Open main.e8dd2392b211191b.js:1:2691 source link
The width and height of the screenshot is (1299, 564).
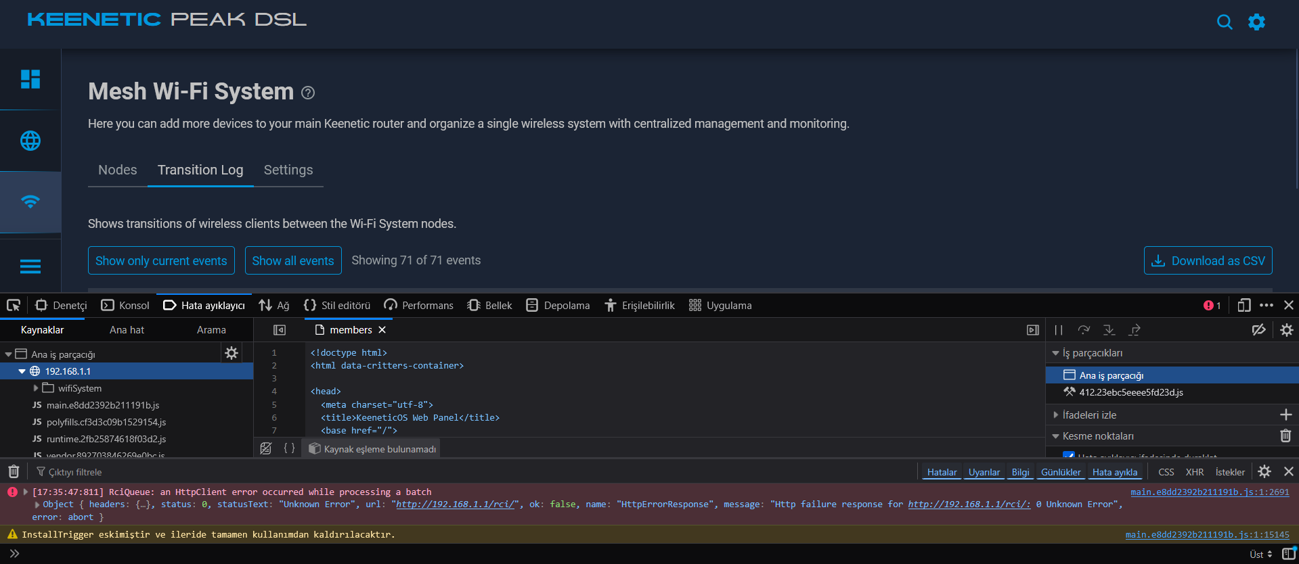pos(1210,492)
